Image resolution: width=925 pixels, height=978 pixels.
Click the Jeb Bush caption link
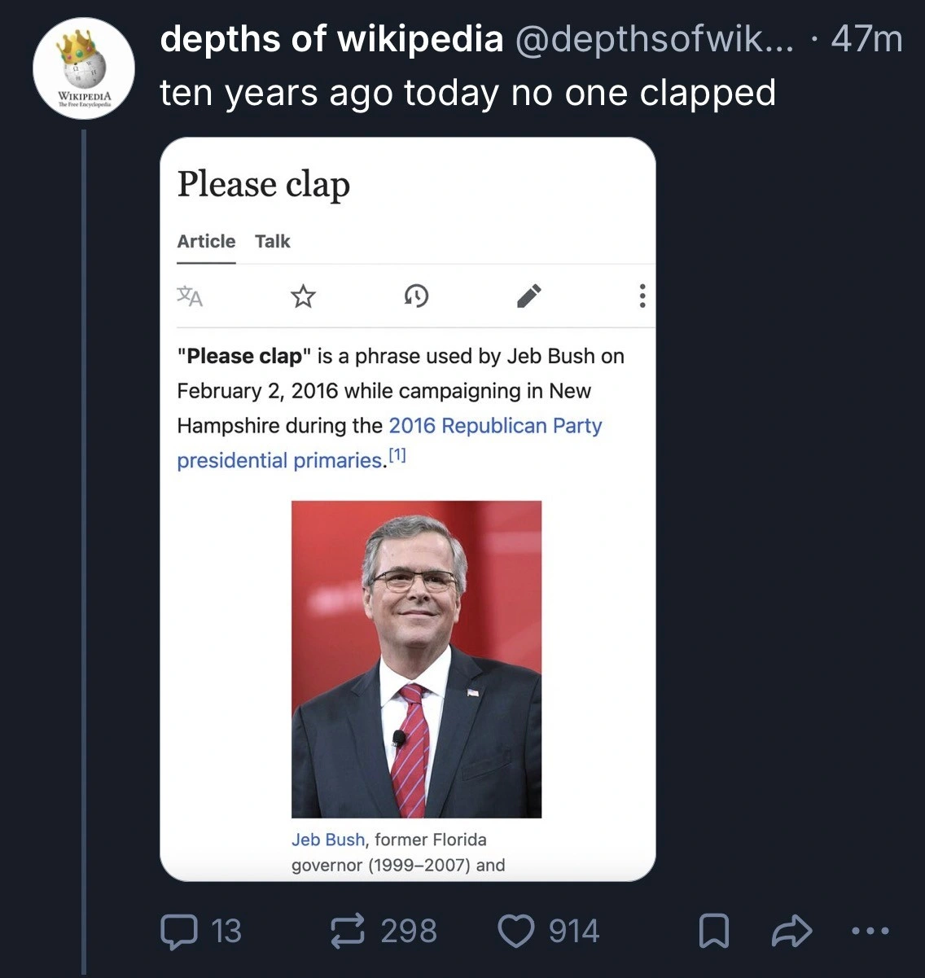pyautogui.click(x=327, y=839)
